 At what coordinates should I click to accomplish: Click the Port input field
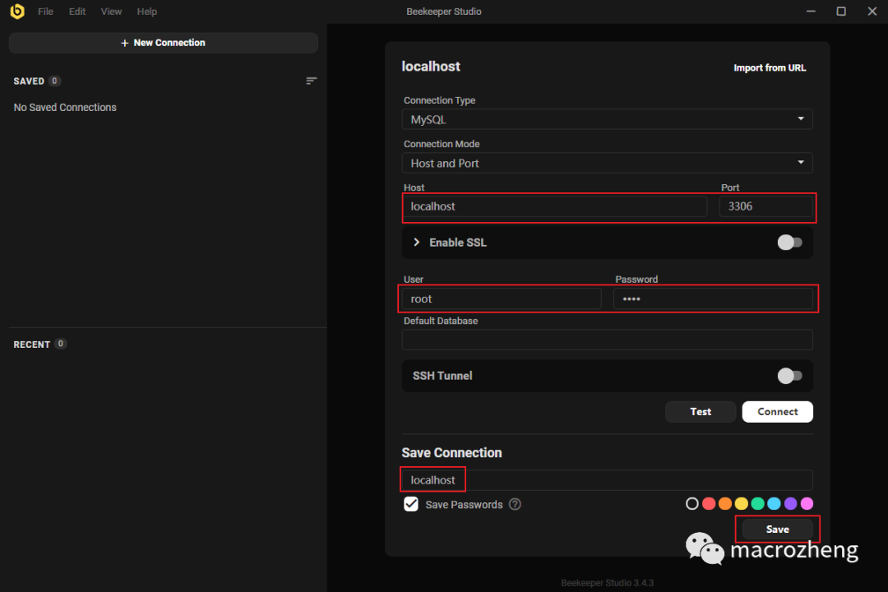pos(765,206)
